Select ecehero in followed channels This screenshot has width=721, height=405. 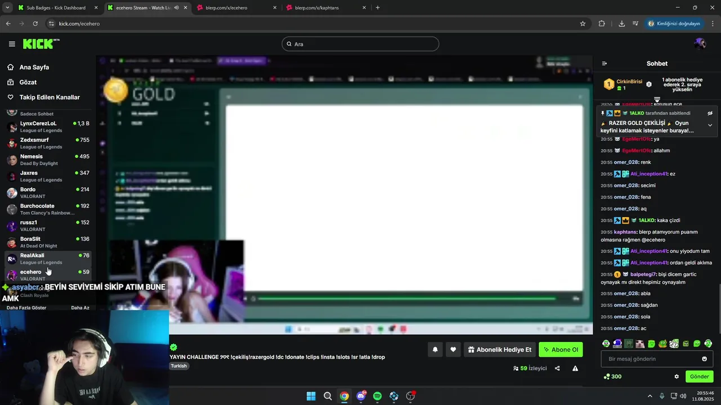48,275
